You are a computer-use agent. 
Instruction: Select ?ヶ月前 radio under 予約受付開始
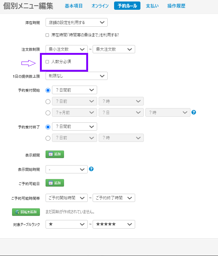(x=48, y=113)
